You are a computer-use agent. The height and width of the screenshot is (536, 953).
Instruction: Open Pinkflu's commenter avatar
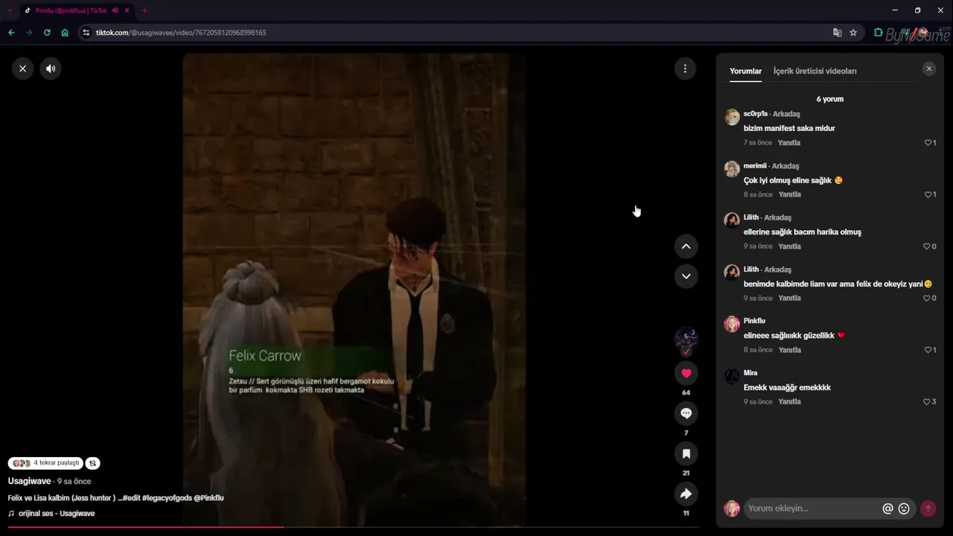tap(732, 324)
